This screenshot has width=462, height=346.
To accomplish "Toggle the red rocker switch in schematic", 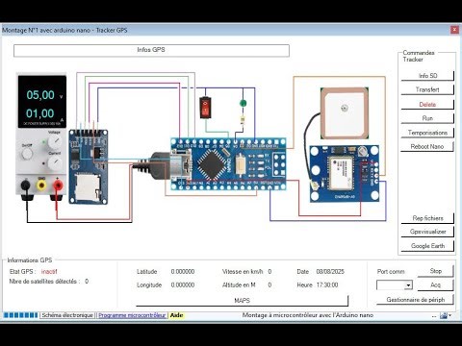I will point(205,108).
